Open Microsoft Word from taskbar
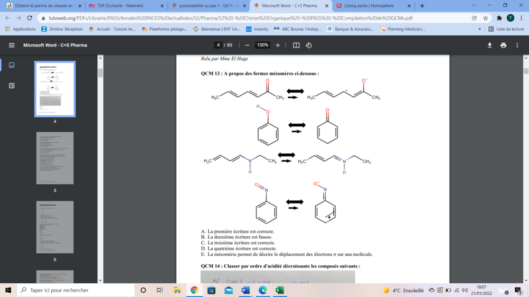Viewport: 529px width, 297px height. [245, 290]
